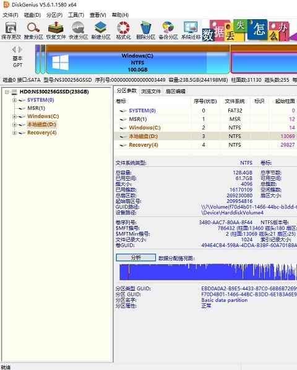Expand the Windows(C:) tree node
Image resolution: width=297 pixels, height=370 pixels.
coord(14,116)
